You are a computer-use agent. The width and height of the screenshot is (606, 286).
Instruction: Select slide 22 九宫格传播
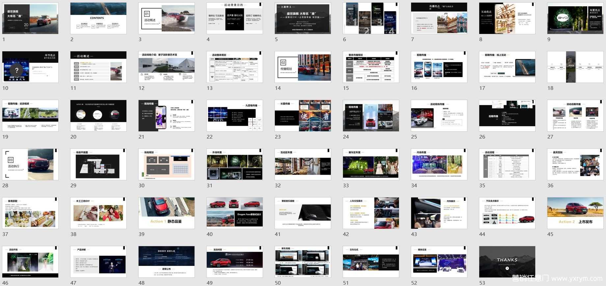235,116
